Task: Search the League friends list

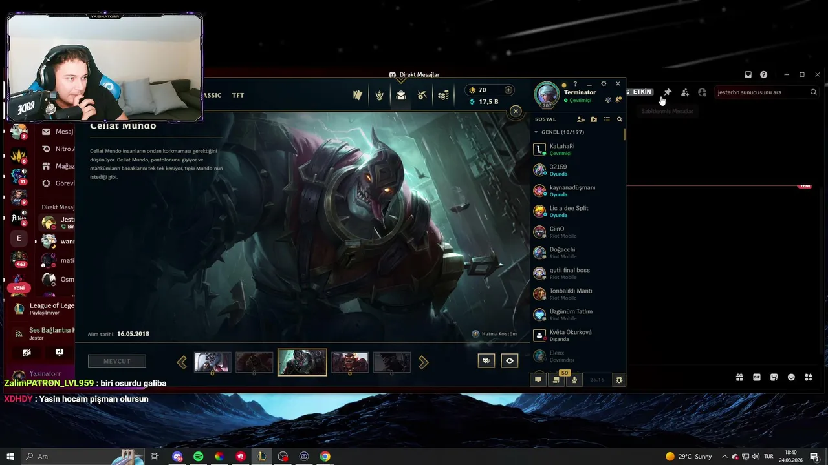Action: pos(620,119)
